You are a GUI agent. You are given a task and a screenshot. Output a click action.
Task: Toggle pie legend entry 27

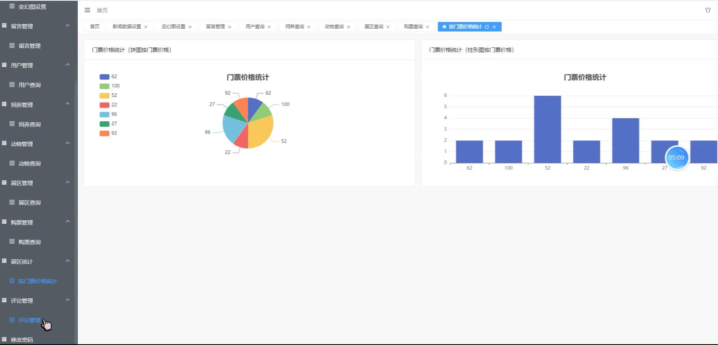(x=108, y=124)
